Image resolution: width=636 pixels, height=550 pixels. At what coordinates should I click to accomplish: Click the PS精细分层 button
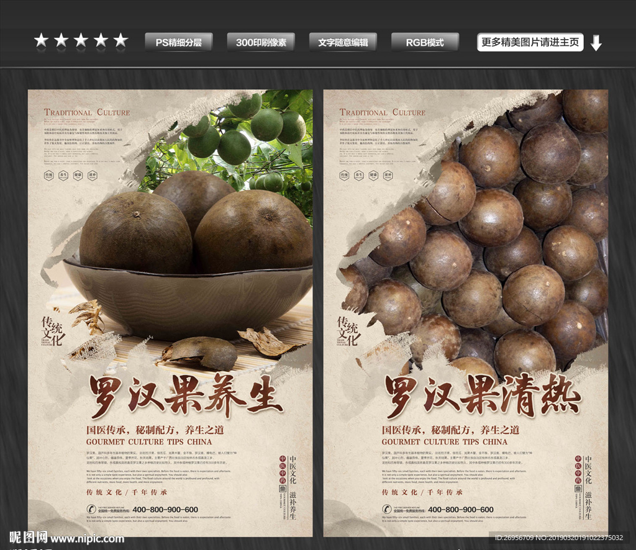pos(179,42)
